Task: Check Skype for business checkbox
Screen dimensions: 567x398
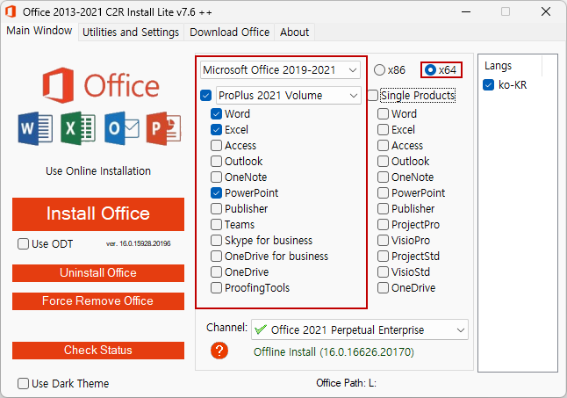Action: (216, 240)
